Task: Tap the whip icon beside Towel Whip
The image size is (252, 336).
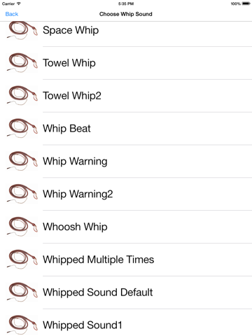Action: pyautogui.click(x=22, y=63)
